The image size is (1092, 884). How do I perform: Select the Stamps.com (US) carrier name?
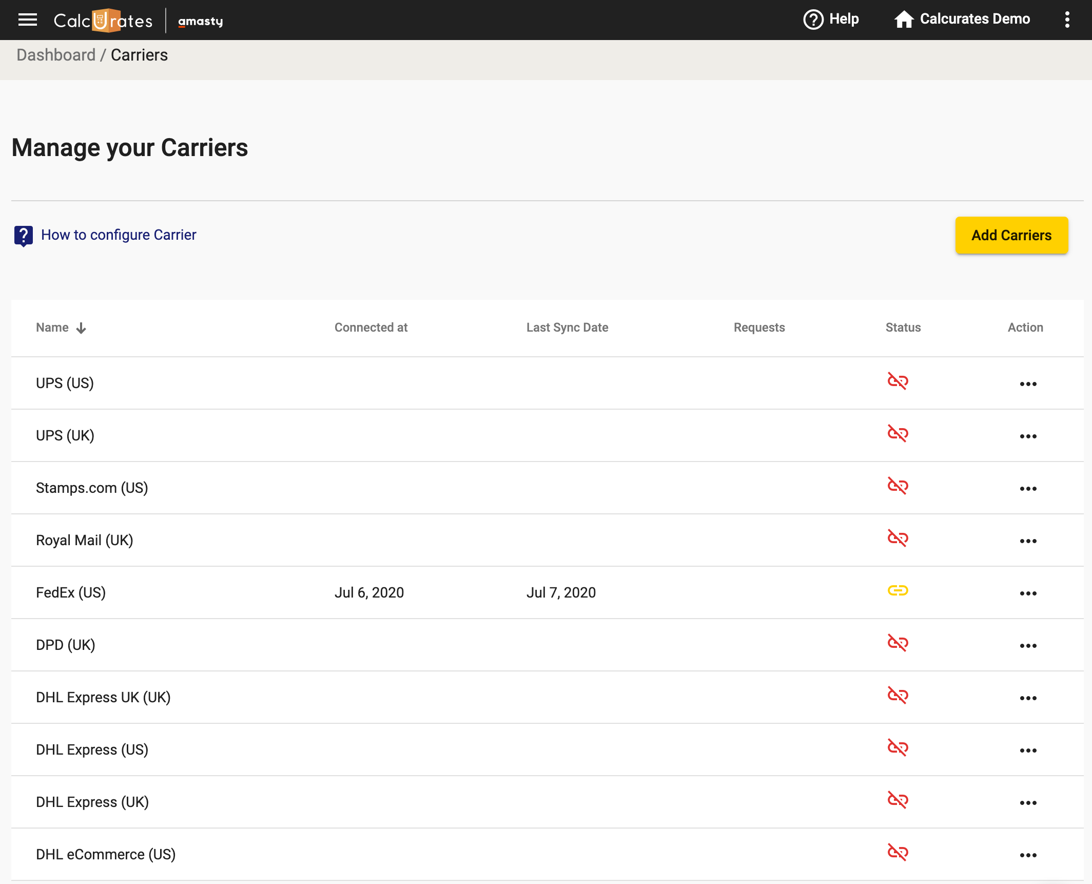(92, 488)
